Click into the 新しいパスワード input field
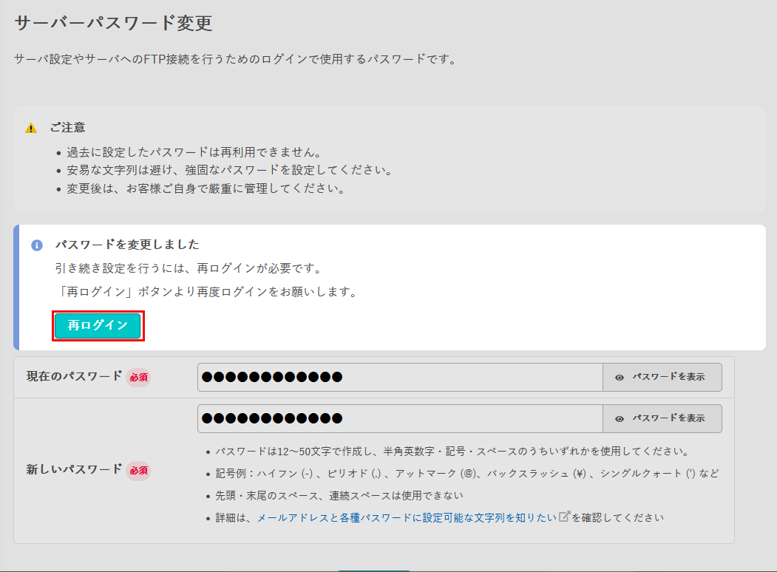This screenshot has width=777, height=572. [x=400, y=418]
